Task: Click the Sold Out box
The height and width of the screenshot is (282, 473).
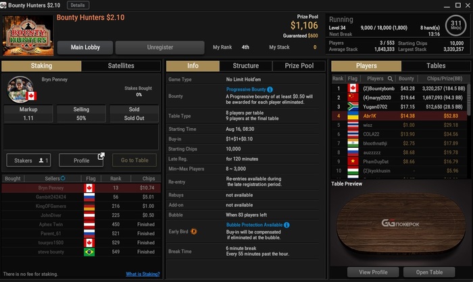Action: click(134, 113)
